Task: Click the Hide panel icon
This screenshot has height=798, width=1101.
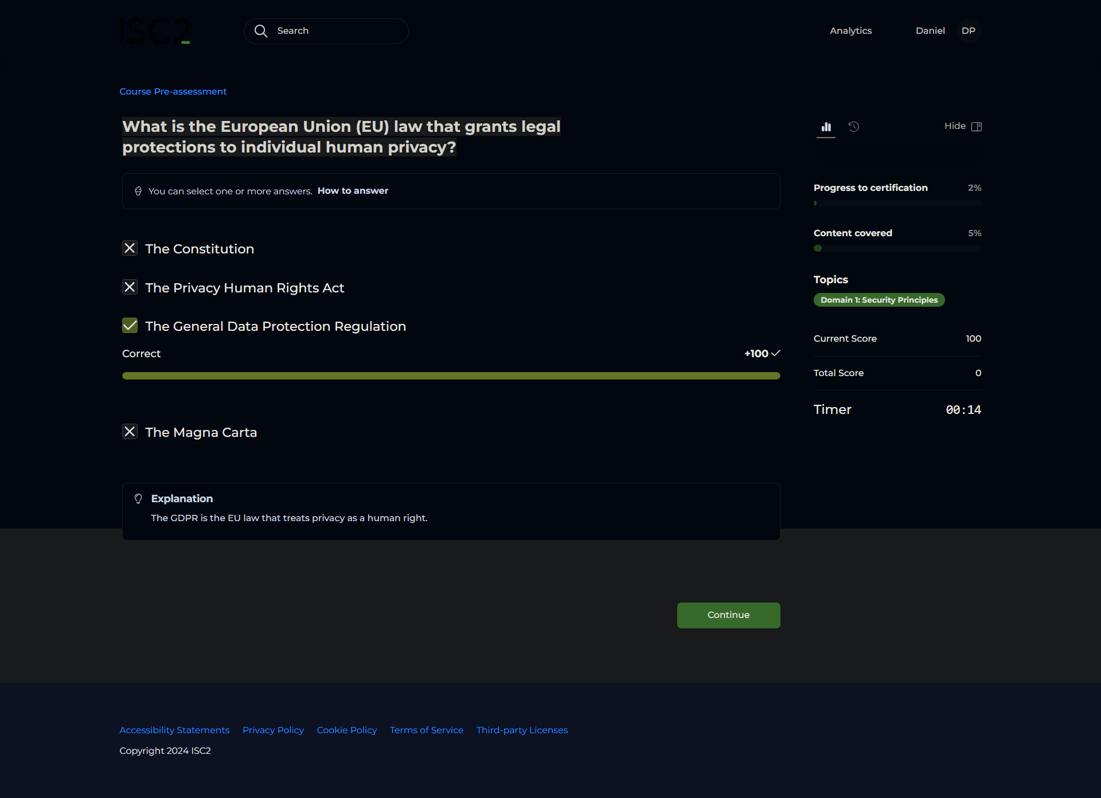Action: (x=977, y=126)
